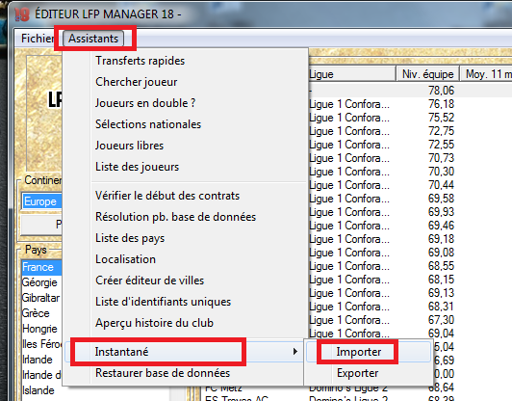512x401 pixels.
Task: Select Restaurer base de données
Action: [163, 373]
